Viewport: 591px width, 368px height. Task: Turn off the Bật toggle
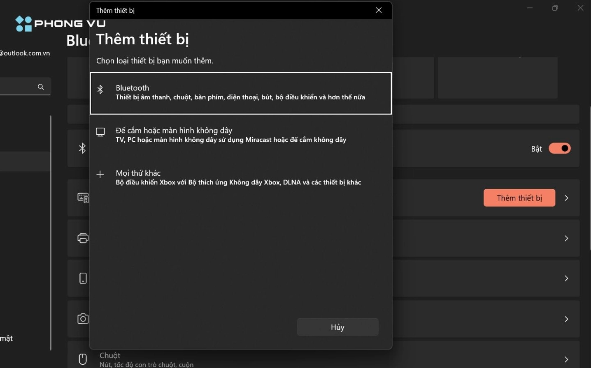560,148
